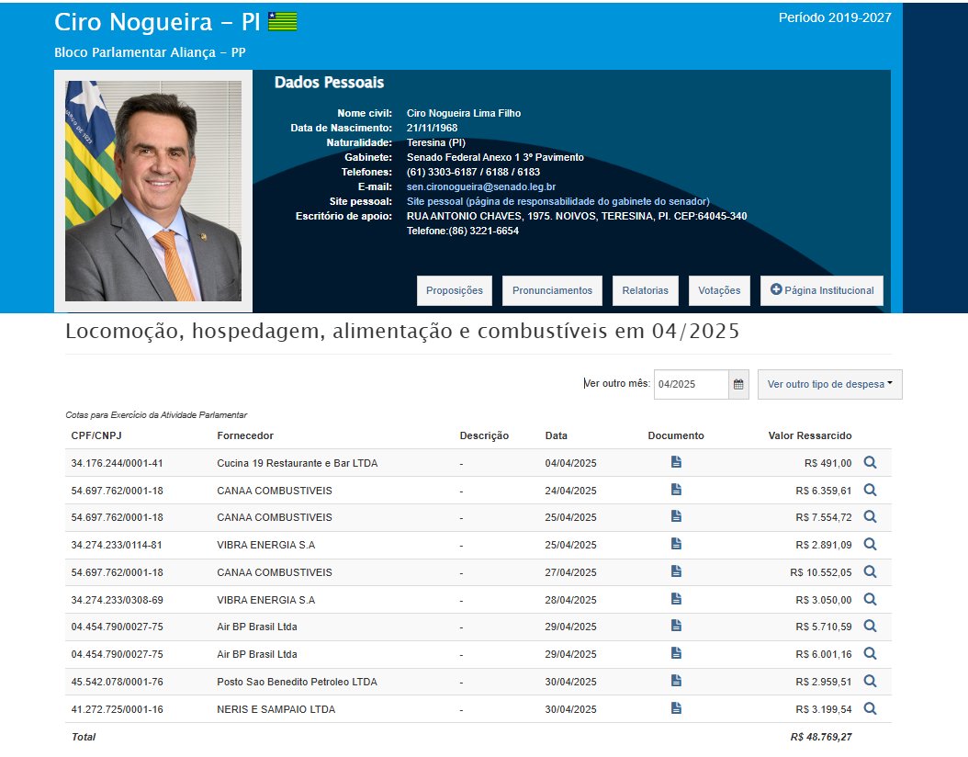Click magnifier icon next to R$ 6.359,61
This screenshot has width=968, height=757.
[870, 491]
